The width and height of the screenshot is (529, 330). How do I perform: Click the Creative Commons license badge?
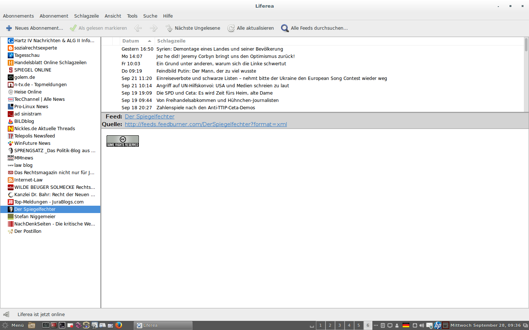pyautogui.click(x=123, y=141)
